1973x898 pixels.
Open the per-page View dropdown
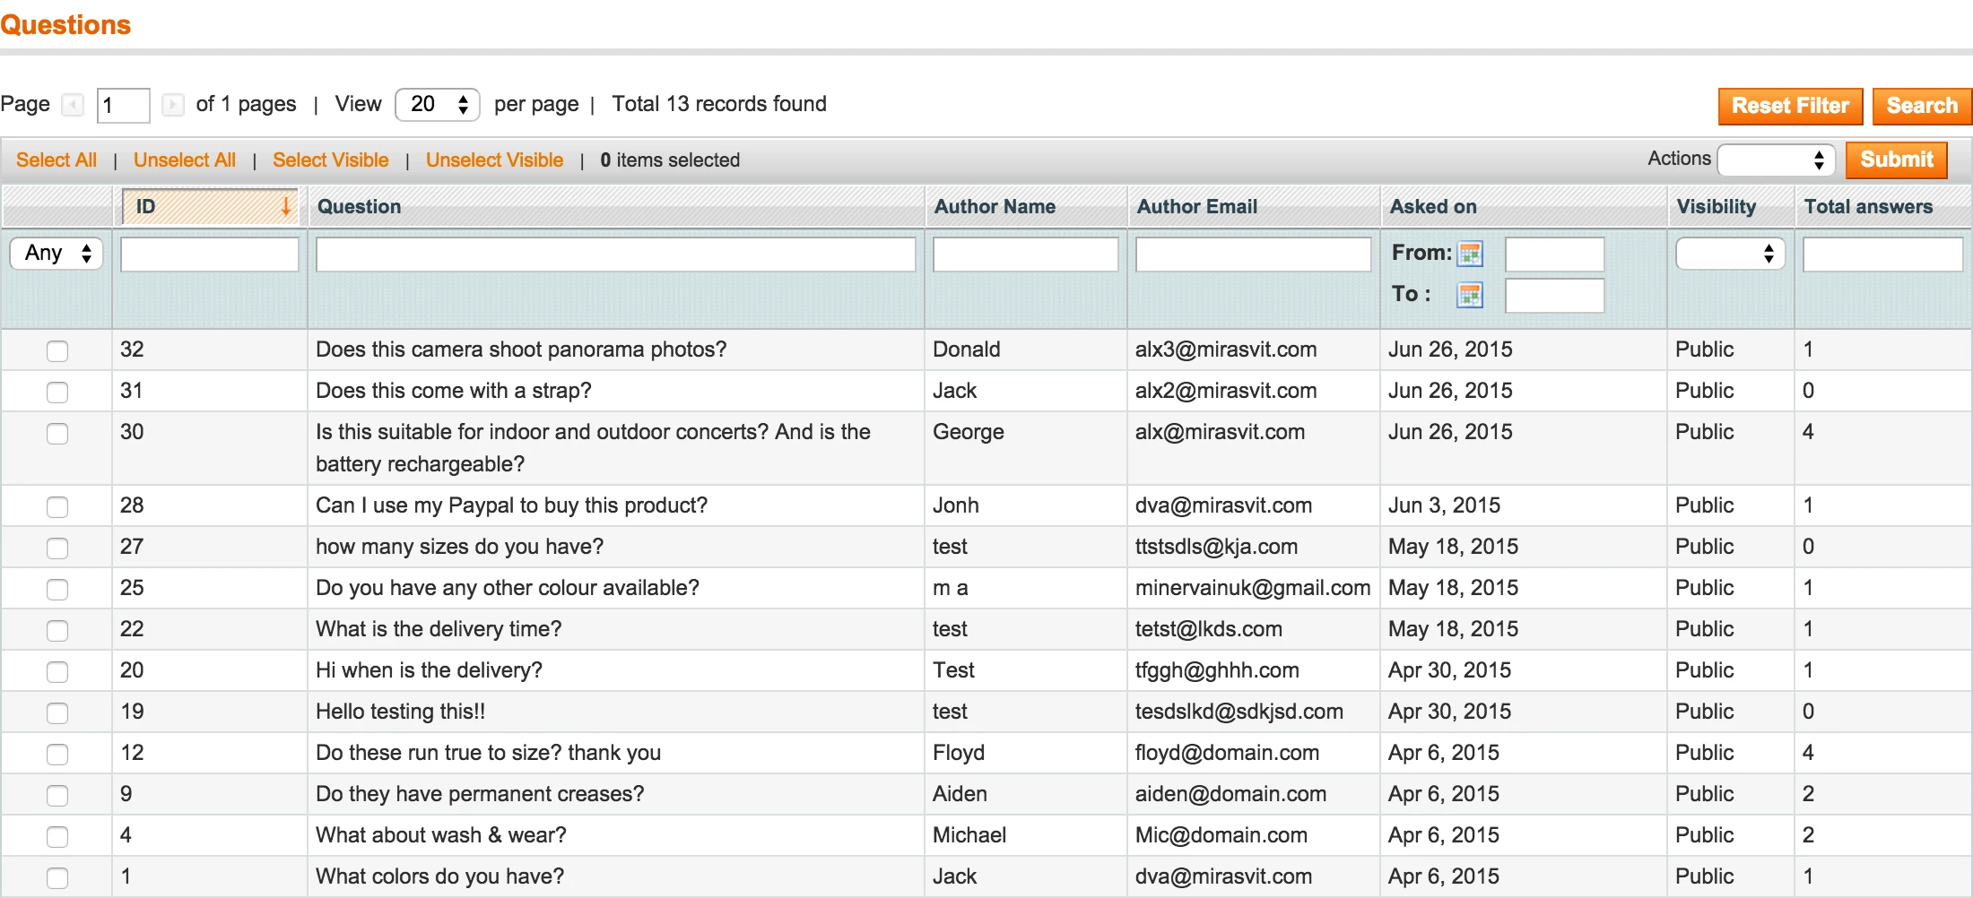click(x=438, y=105)
